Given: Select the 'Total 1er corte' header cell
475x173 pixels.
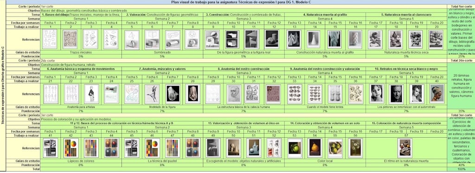Looking at the screenshot, I should (461, 6).
